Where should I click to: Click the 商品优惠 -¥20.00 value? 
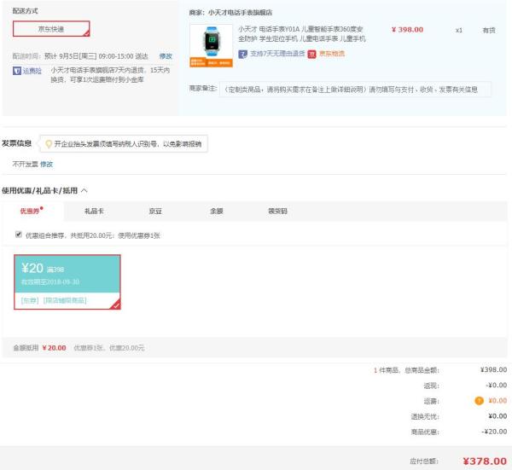click(x=494, y=432)
